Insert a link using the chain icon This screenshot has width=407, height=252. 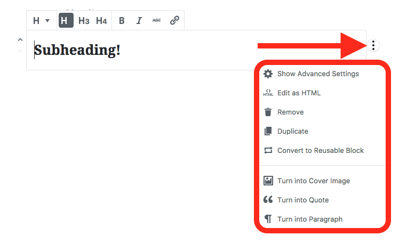pos(174,21)
